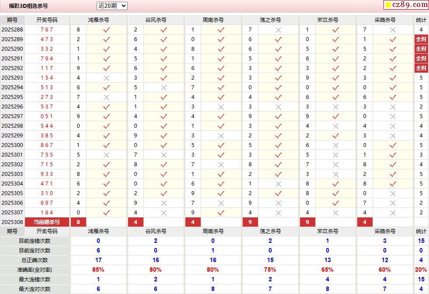Viewport: 429px width, 294px height.
Task: Click 鸿雁 current kill number 8 in row 2025308
Action: [x=78, y=222]
